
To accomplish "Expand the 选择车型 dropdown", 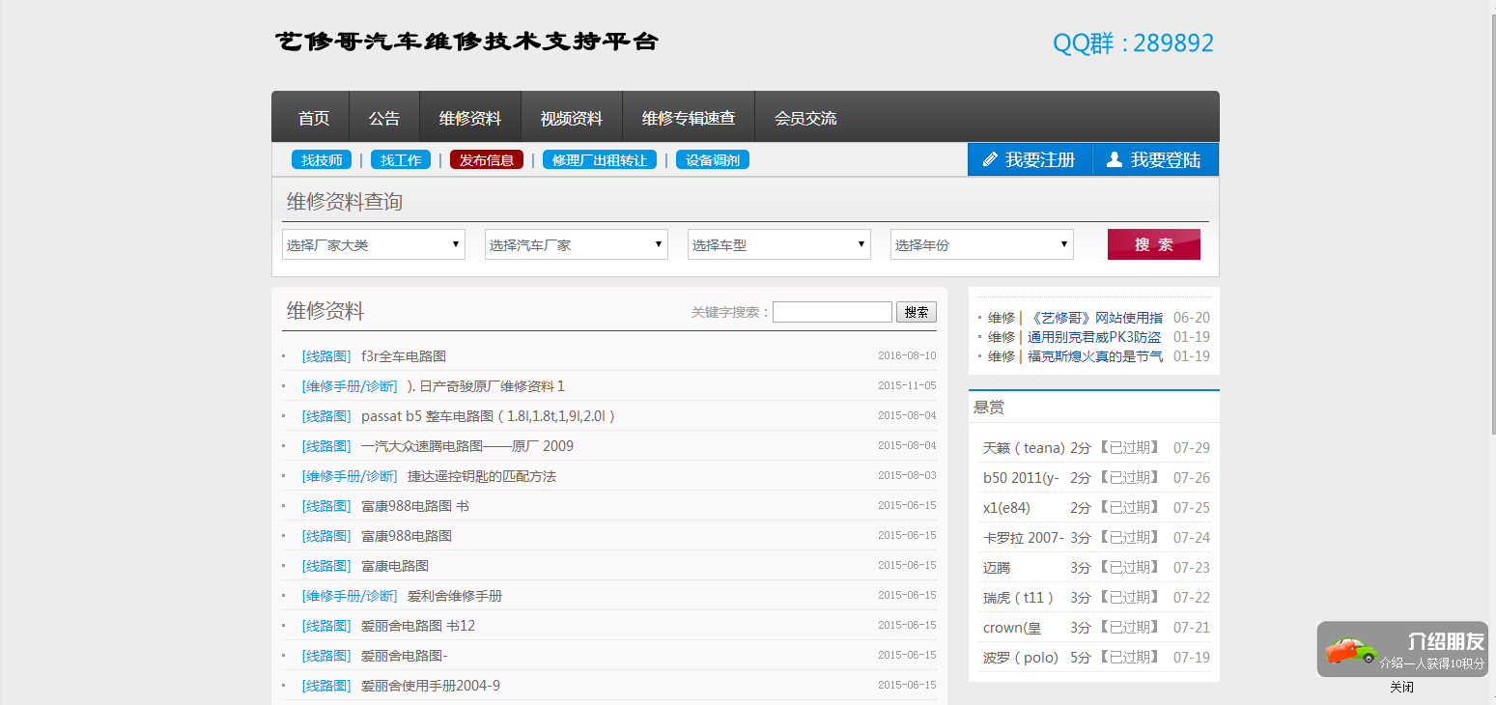I will pyautogui.click(x=779, y=244).
